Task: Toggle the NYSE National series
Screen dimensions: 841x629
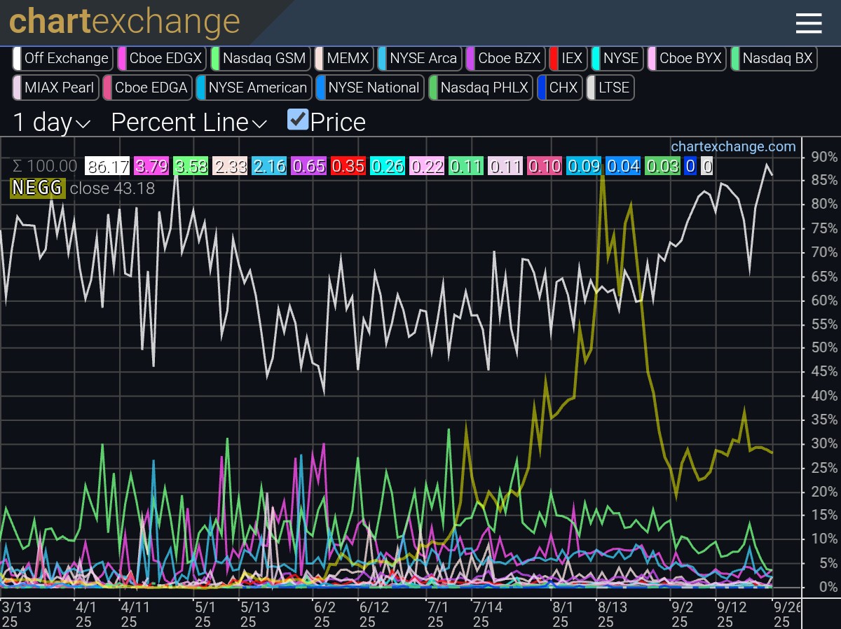Action: click(369, 88)
